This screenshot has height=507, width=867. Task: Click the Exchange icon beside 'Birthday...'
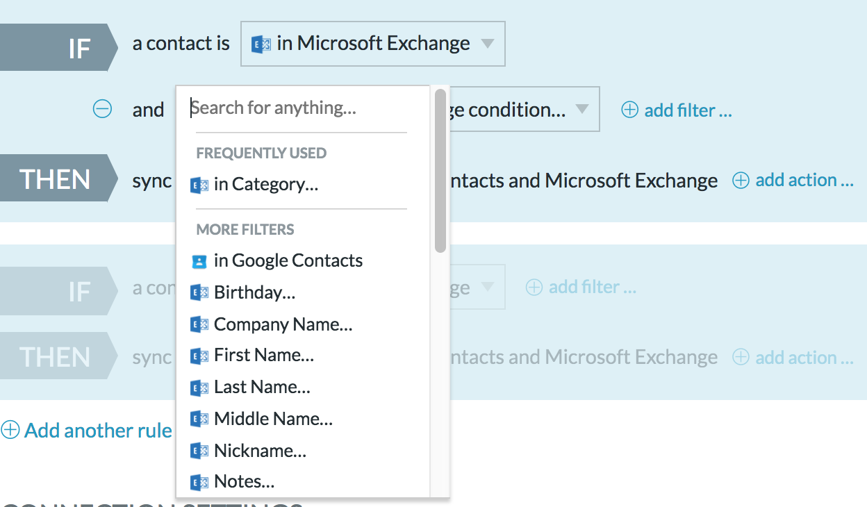tap(199, 292)
